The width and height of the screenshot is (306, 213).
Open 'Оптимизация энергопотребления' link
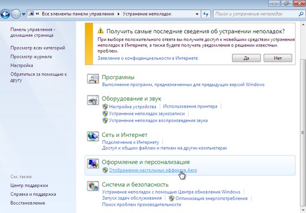(211, 199)
